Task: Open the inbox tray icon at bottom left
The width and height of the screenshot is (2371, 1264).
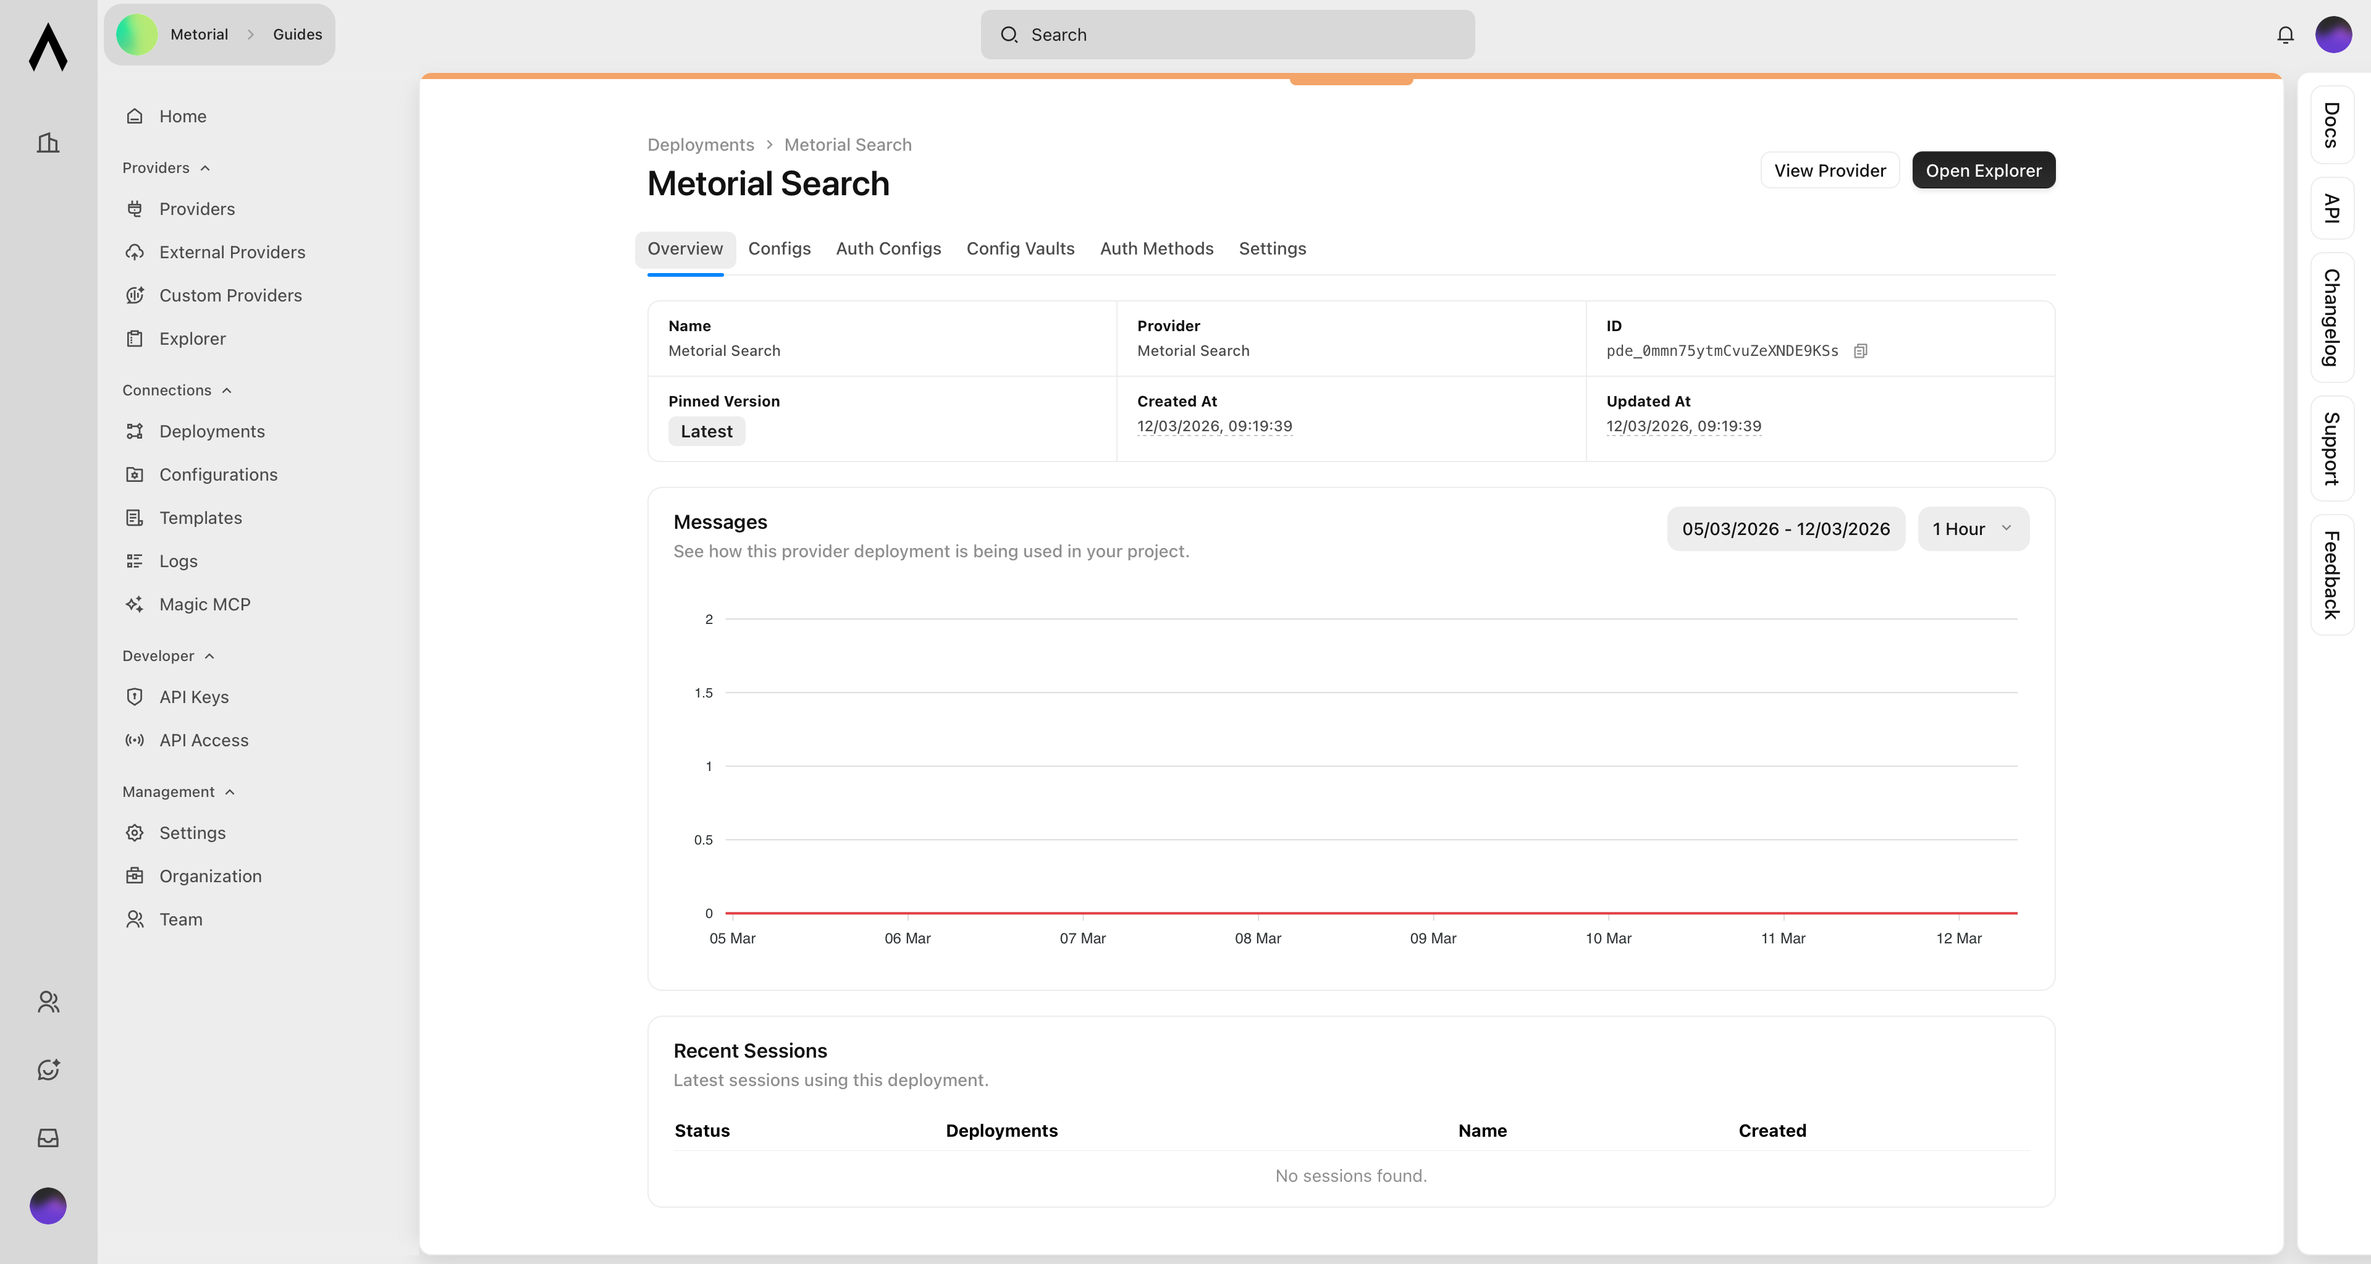Action: [48, 1139]
